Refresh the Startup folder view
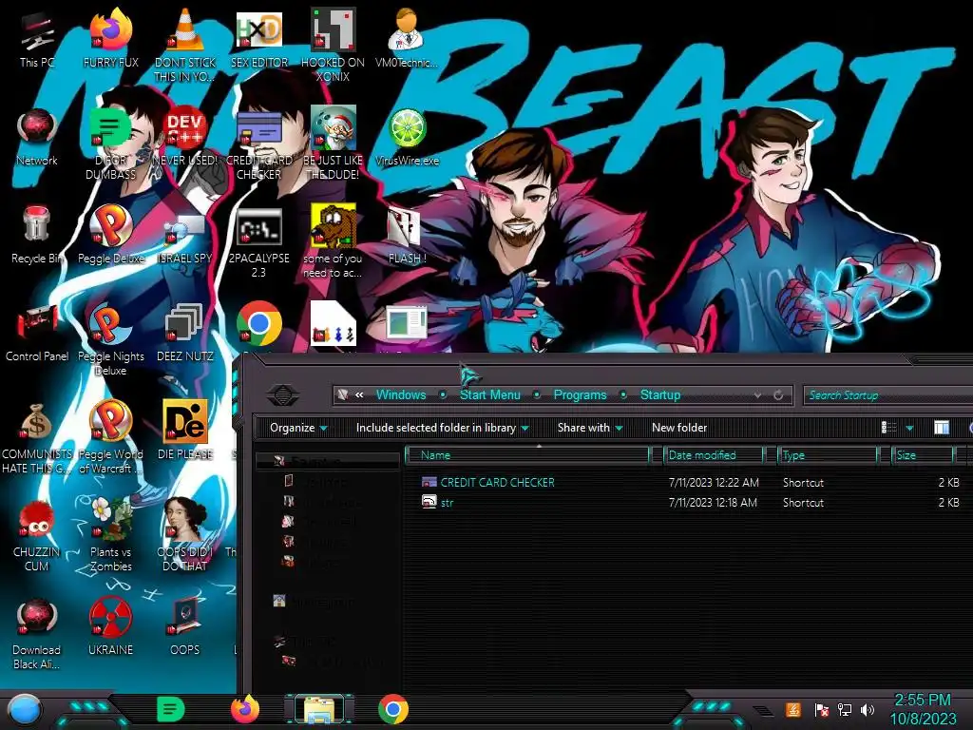The height and width of the screenshot is (730, 973). tap(778, 394)
